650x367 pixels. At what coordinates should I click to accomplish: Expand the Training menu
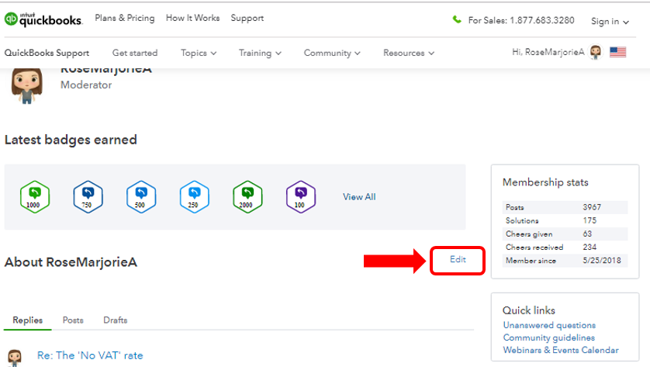point(260,53)
